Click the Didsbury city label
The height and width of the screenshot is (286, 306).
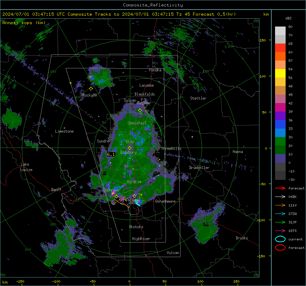click(129, 152)
